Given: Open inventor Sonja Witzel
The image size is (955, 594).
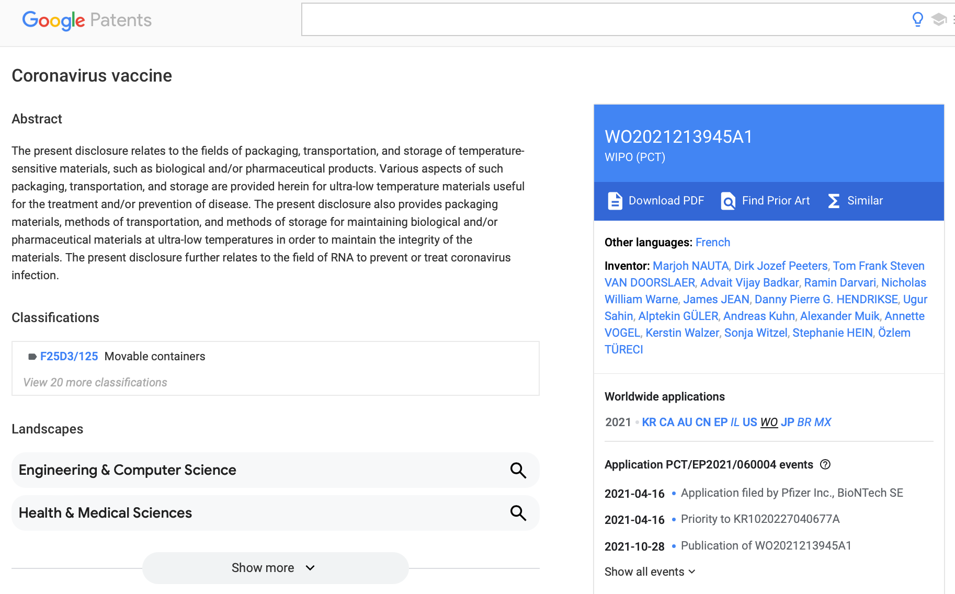Looking at the screenshot, I should (756, 333).
